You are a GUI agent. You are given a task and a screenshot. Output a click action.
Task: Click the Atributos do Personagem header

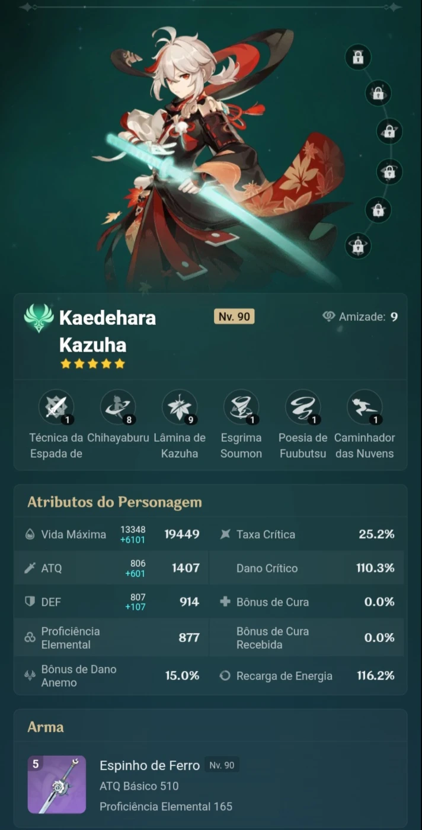pyautogui.click(x=114, y=502)
